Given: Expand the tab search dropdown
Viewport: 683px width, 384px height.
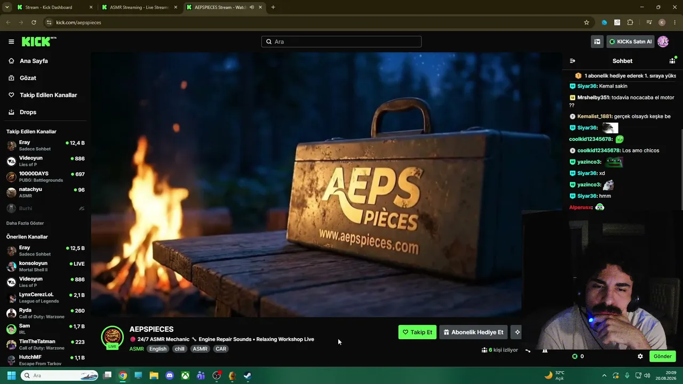Looking at the screenshot, I should tap(7, 7).
